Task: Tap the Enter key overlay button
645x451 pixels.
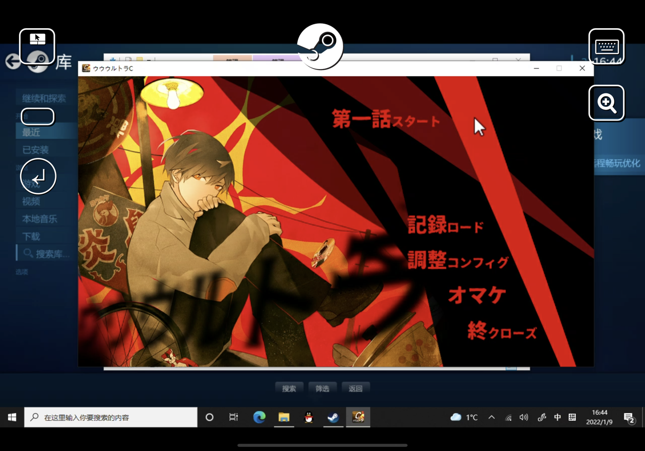Action: (38, 177)
